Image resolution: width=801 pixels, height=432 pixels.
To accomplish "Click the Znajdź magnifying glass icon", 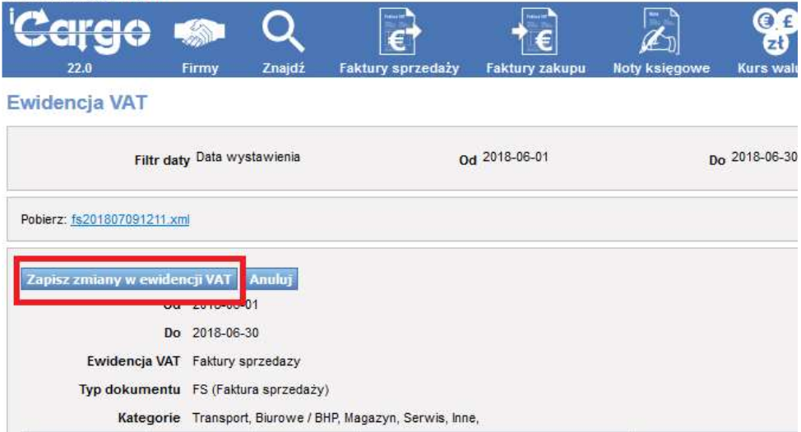I will coord(283,33).
